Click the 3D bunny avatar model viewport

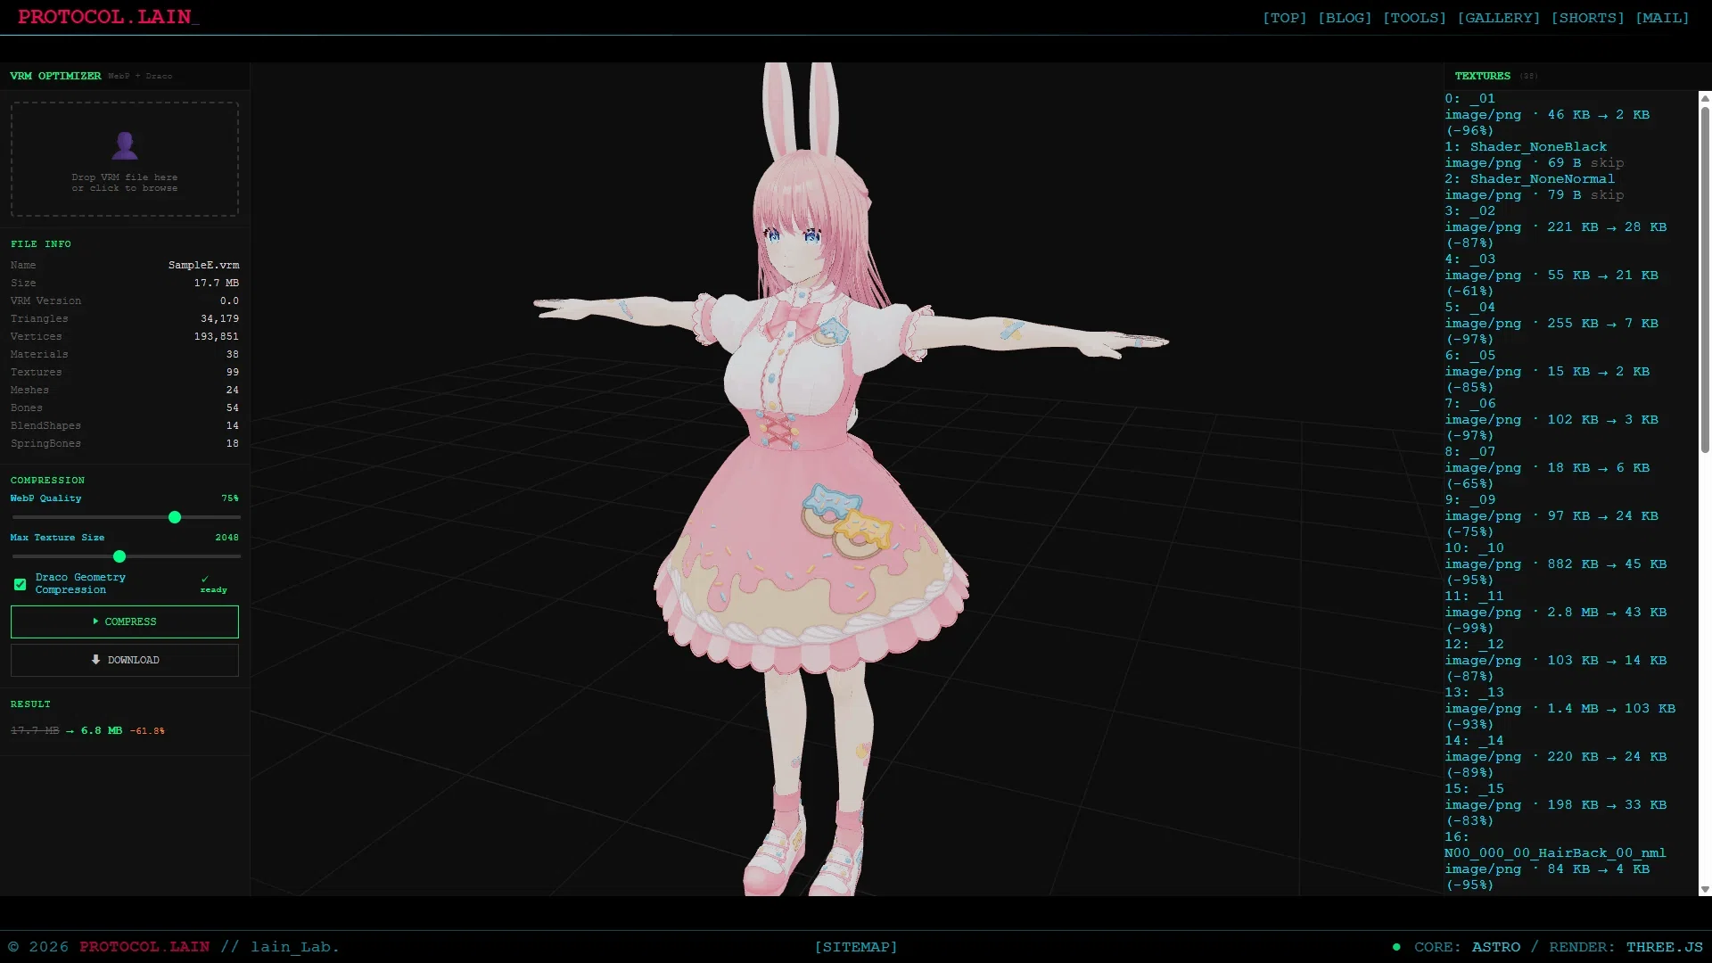click(x=847, y=479)
